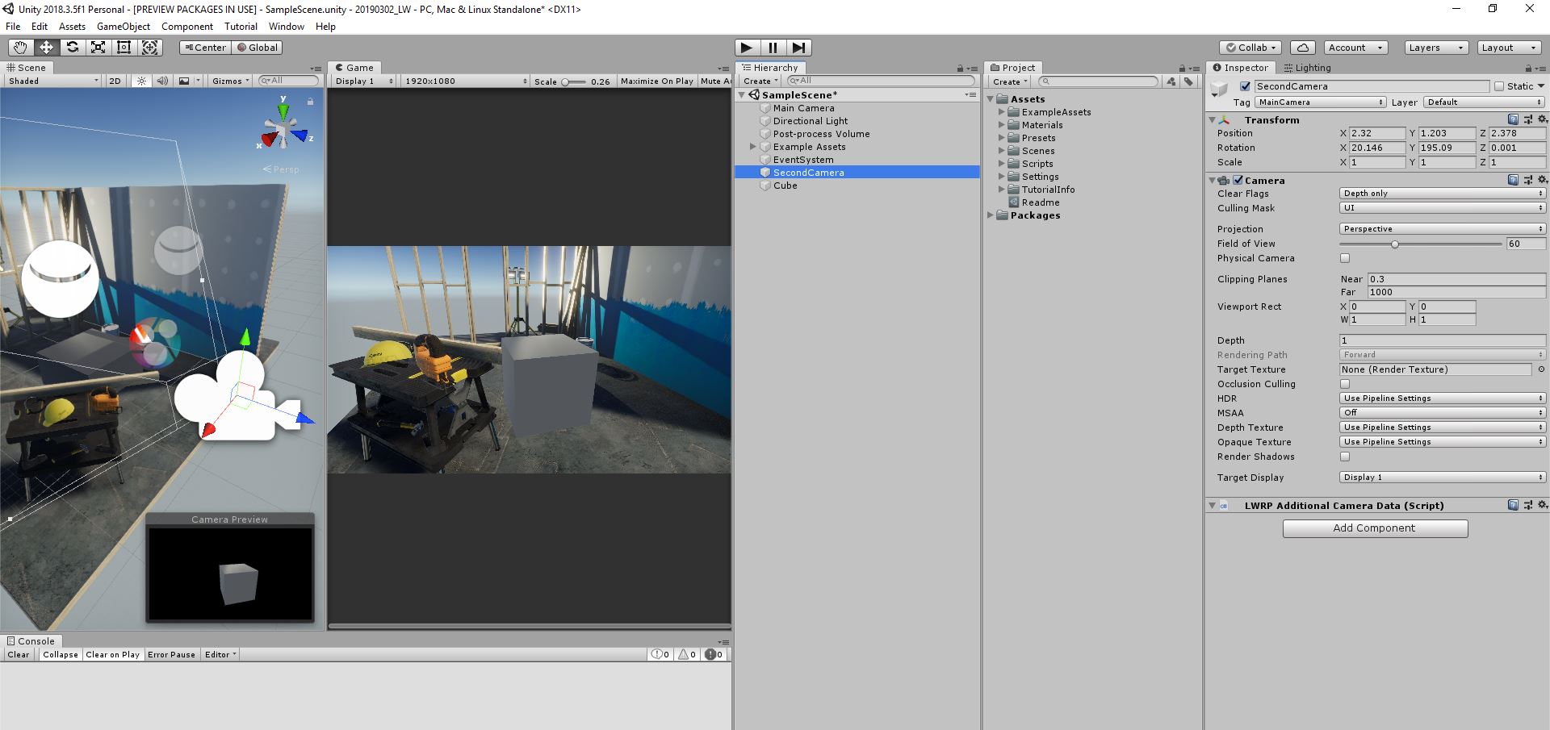
Task: Click Maximize On Play in the Game view
Action: 656,81
